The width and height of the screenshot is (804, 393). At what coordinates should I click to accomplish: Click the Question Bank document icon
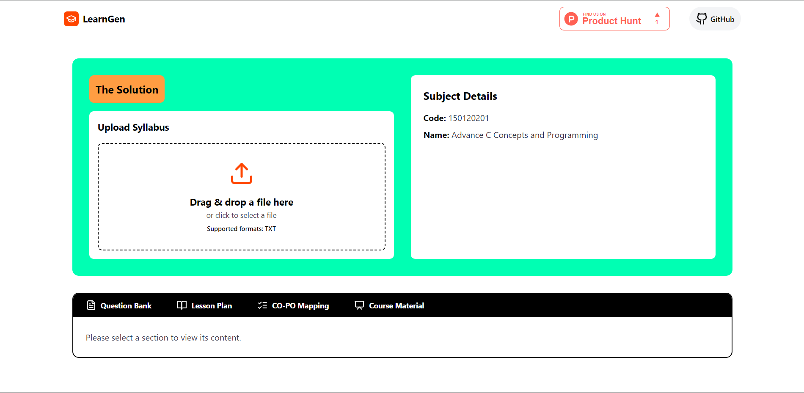(x=91, y=305)
